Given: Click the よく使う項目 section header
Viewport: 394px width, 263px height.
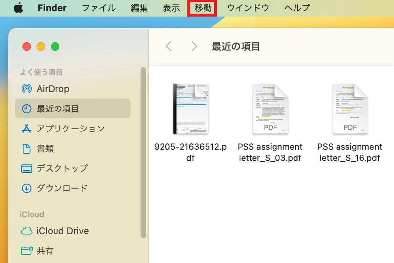Looking at the screenshot, I should tap(41, 72).
